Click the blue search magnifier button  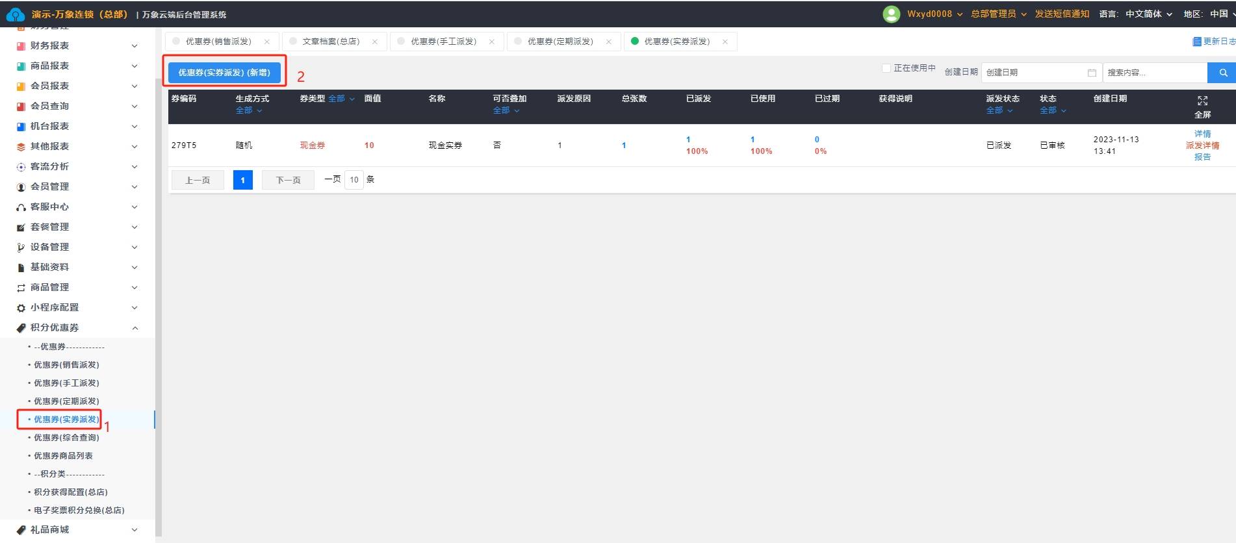pyautogui.click(x=1222, y=73)
